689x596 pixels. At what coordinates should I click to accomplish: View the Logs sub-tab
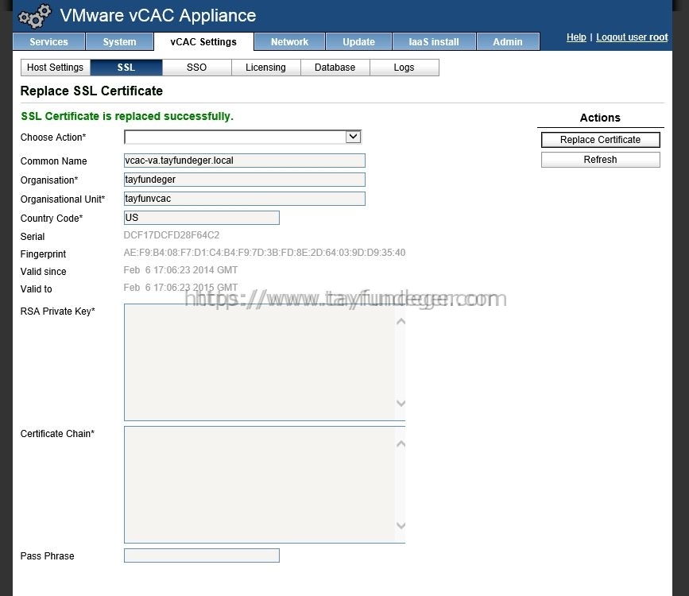404,68
